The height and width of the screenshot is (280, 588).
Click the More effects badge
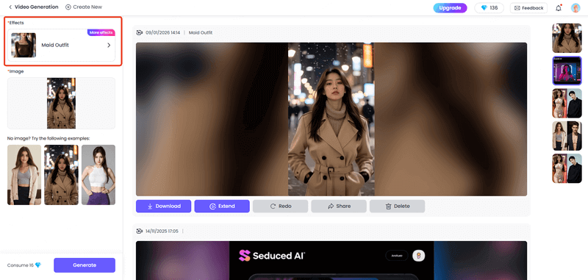[x=101, y=32]
